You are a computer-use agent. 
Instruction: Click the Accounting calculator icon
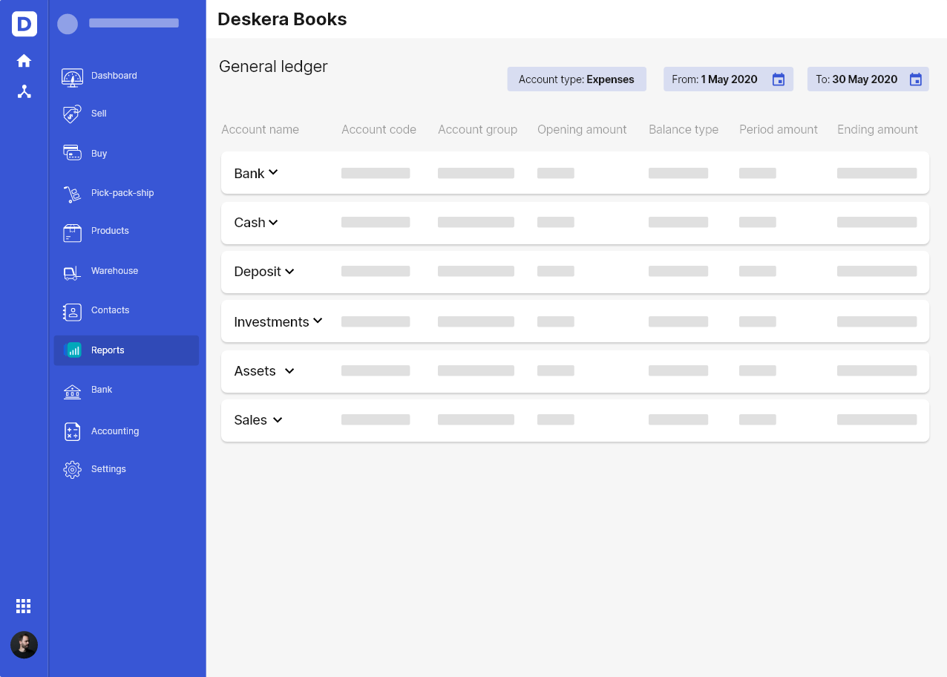click(72, 431)
